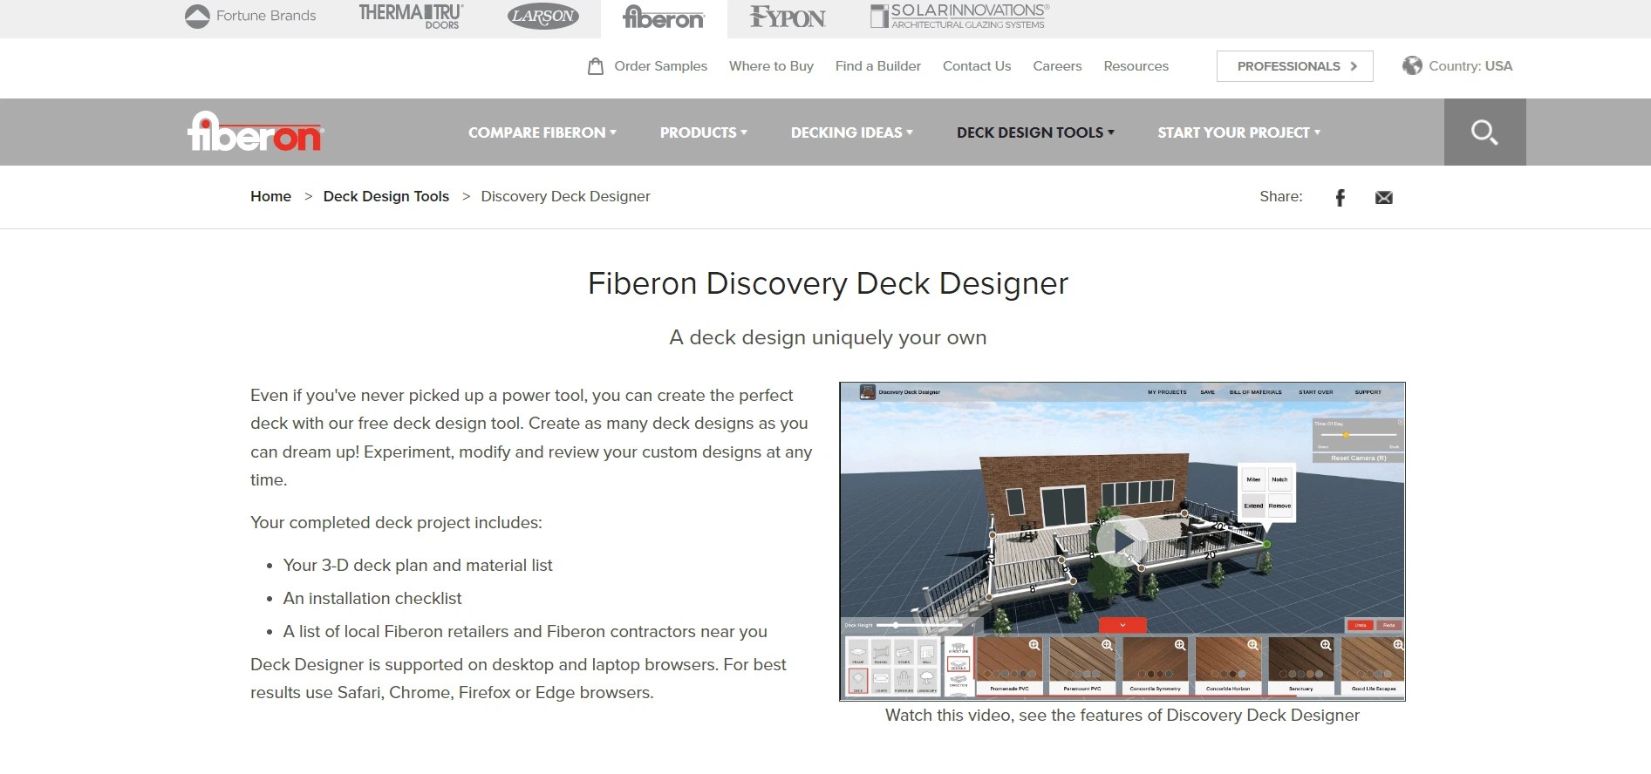
Task: Share page via email envelope icon
Action: [x=1384, y=198]
